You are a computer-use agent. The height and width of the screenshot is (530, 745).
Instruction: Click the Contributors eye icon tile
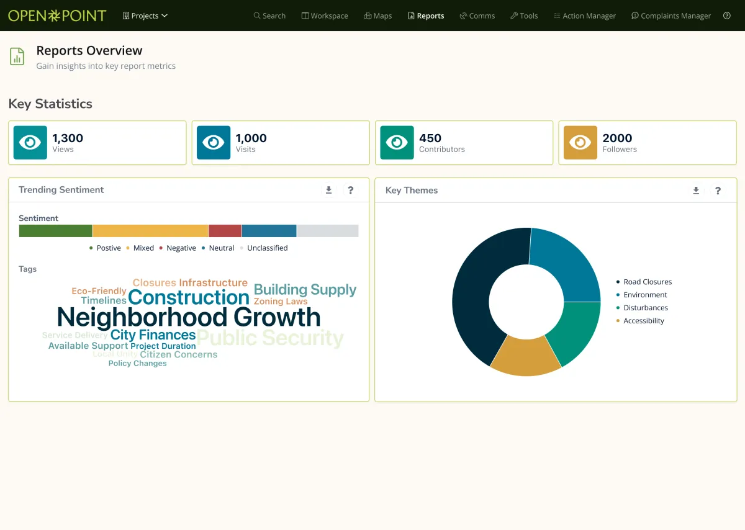coord(397,143)
